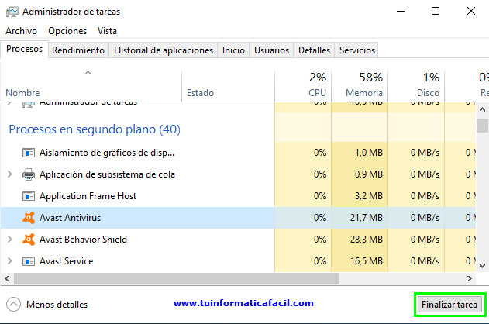Open the Opciones menu
489x324 pixels.
tap(67, 30)
